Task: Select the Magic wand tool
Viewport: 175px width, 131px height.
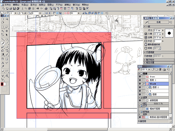Action: [x=2, y=31]
